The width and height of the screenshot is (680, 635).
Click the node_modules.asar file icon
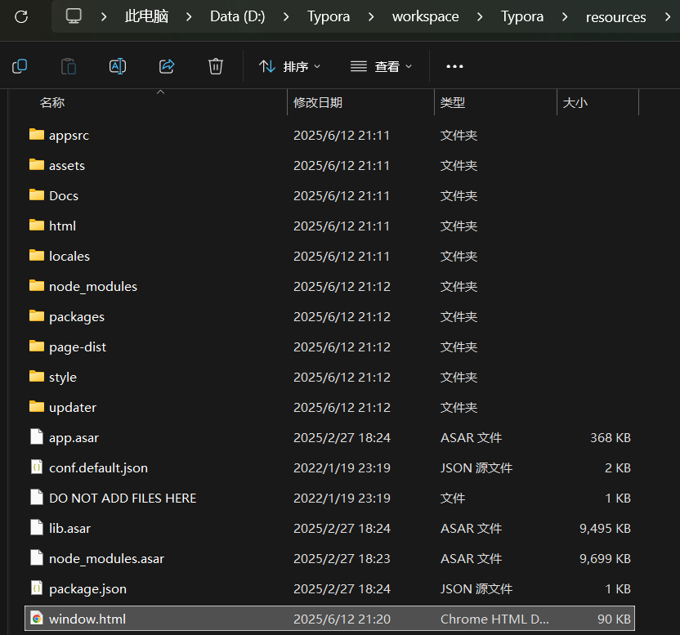37,558
